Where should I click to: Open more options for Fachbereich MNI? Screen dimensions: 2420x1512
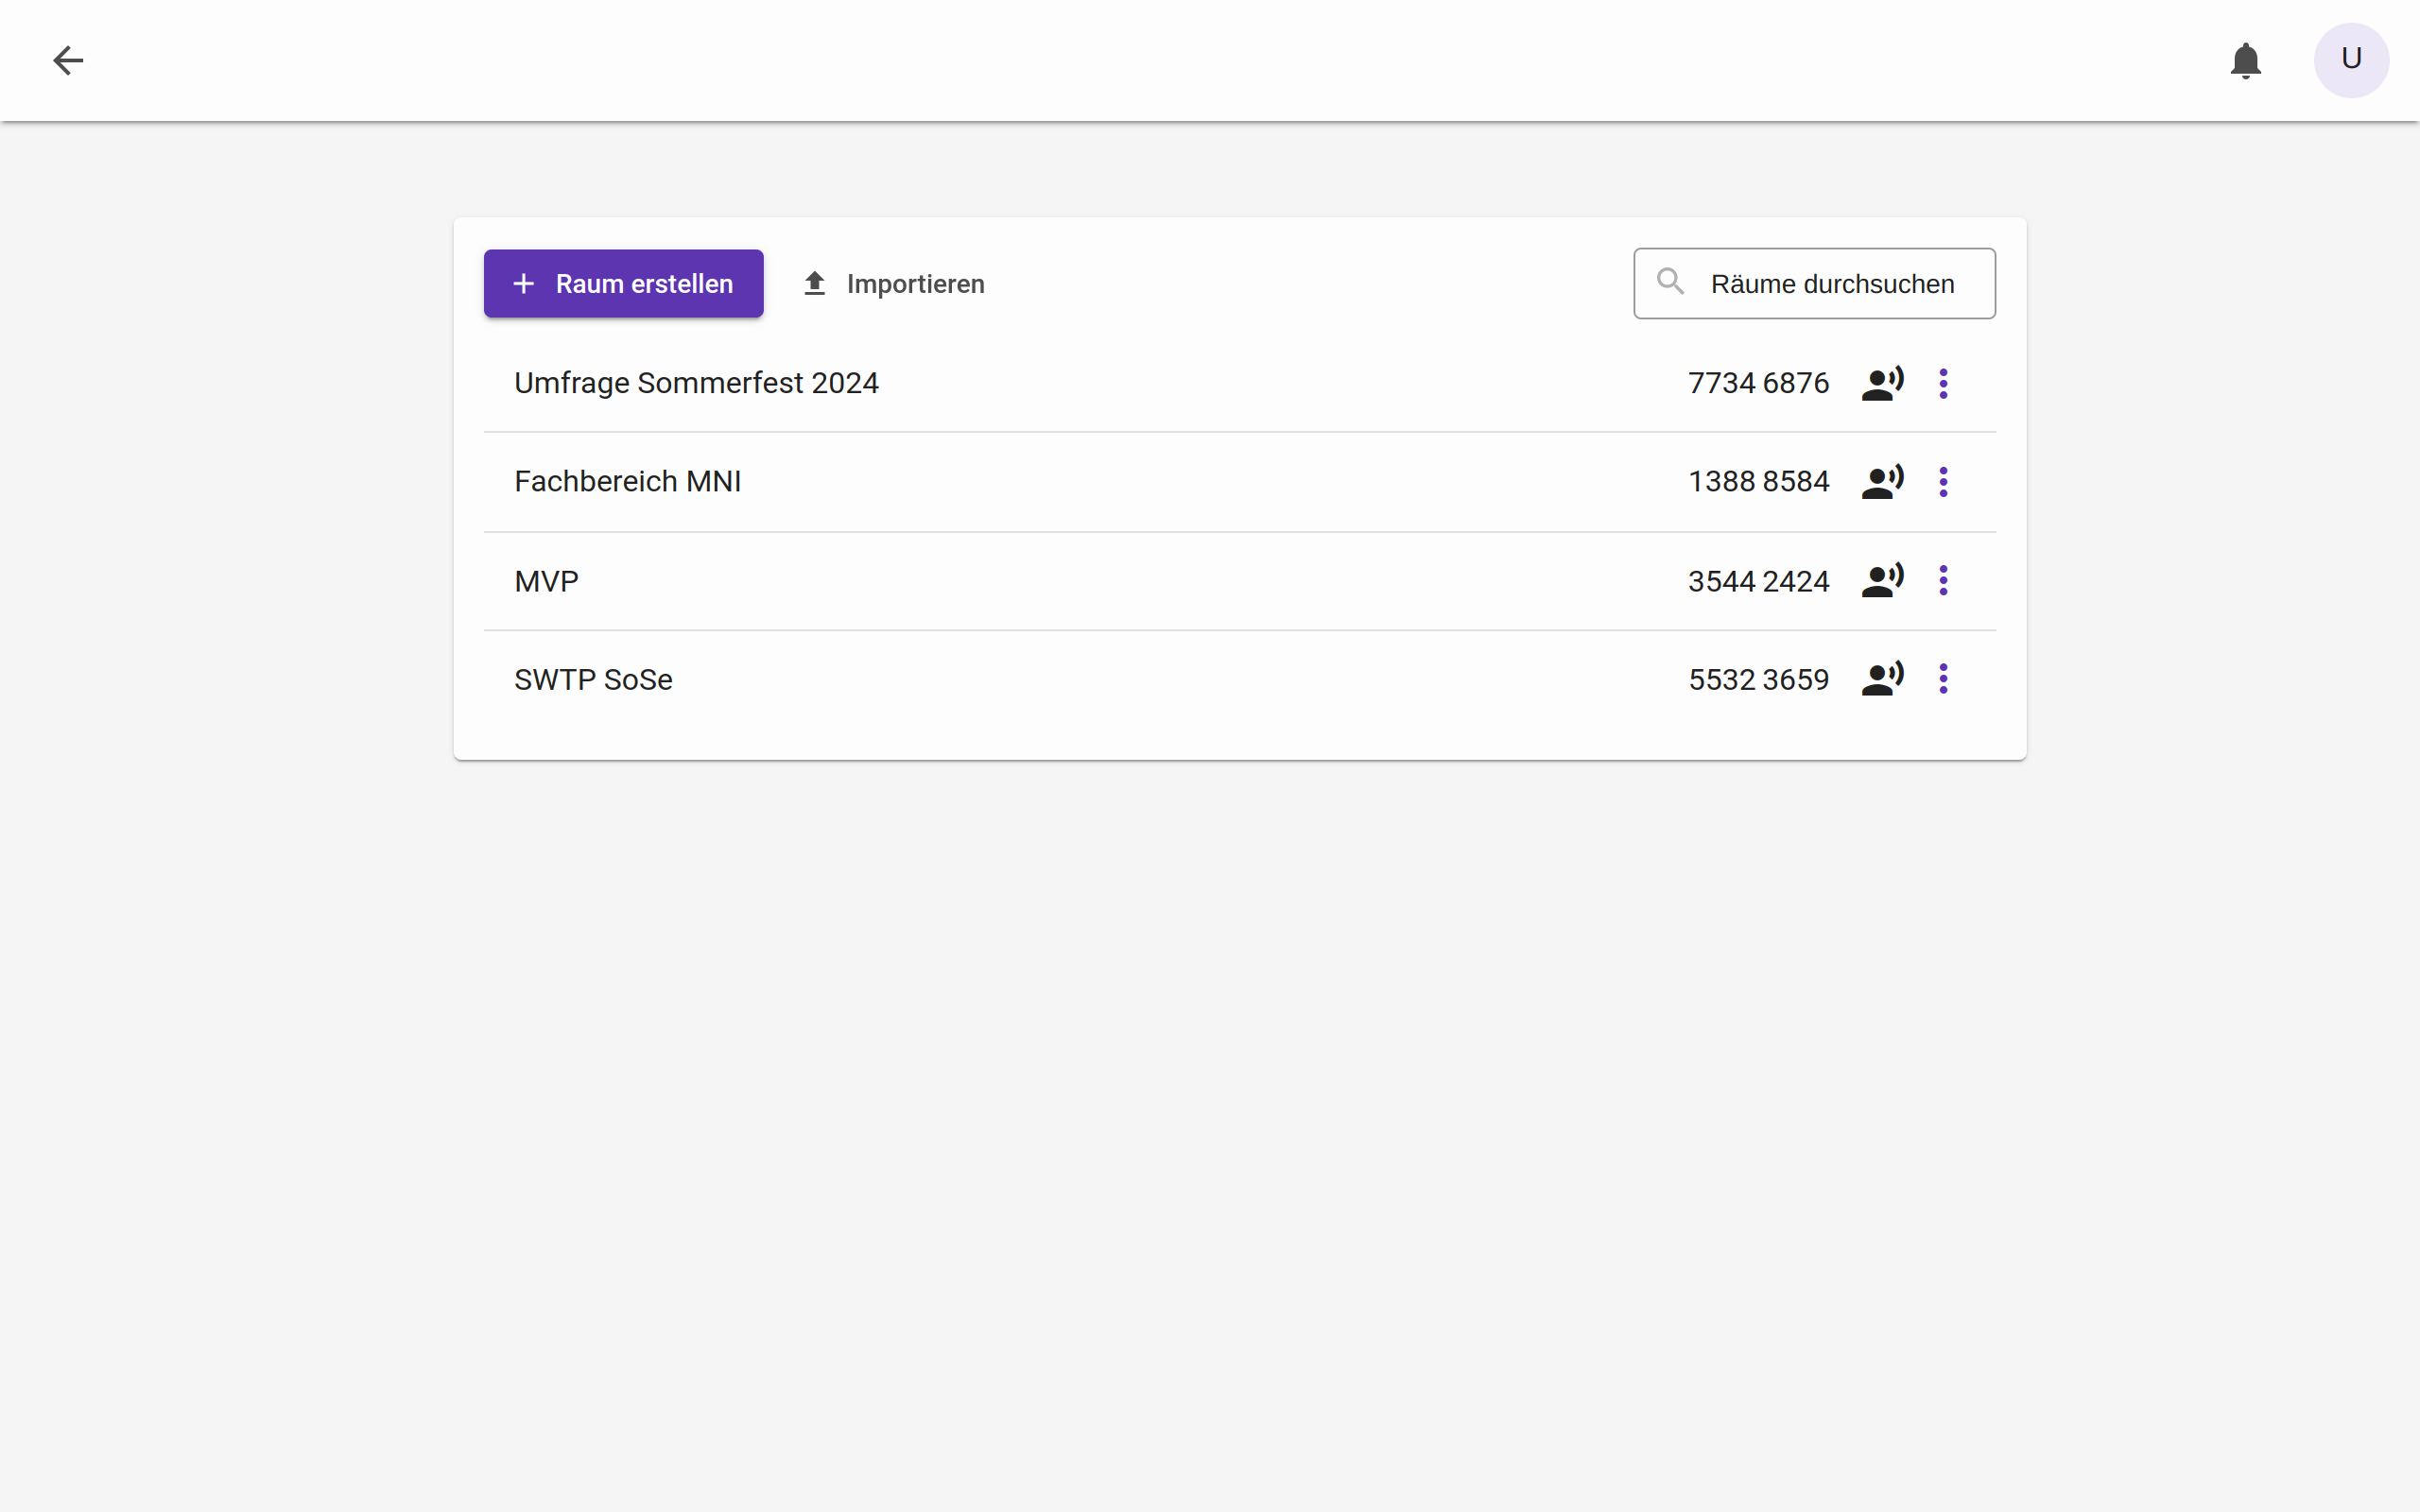tap(1943, 482)
